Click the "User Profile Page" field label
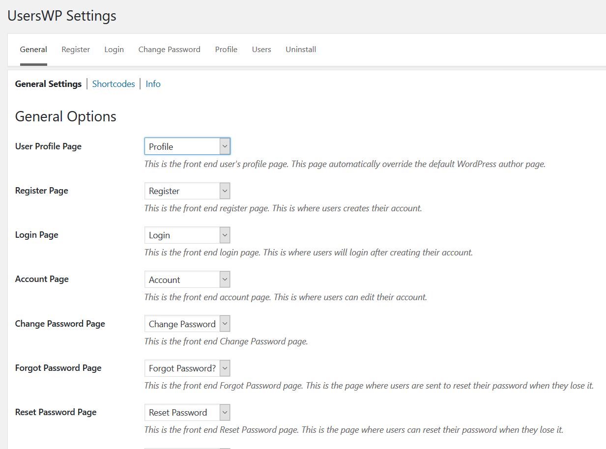Image resolution: width=606 pixels, height=449 pixels. point(48,146)
